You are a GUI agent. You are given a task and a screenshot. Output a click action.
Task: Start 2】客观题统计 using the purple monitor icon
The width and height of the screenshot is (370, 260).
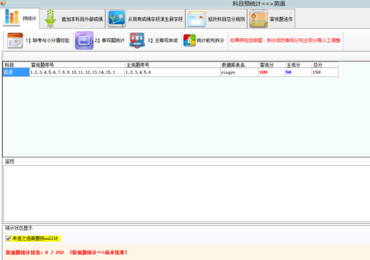[x=84, y=40]
